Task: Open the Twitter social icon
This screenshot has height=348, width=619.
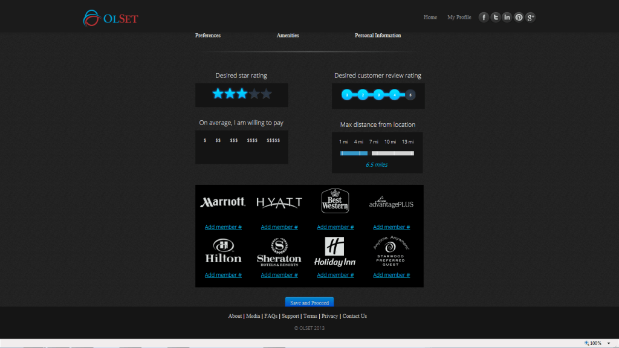Action: [496, 18]
